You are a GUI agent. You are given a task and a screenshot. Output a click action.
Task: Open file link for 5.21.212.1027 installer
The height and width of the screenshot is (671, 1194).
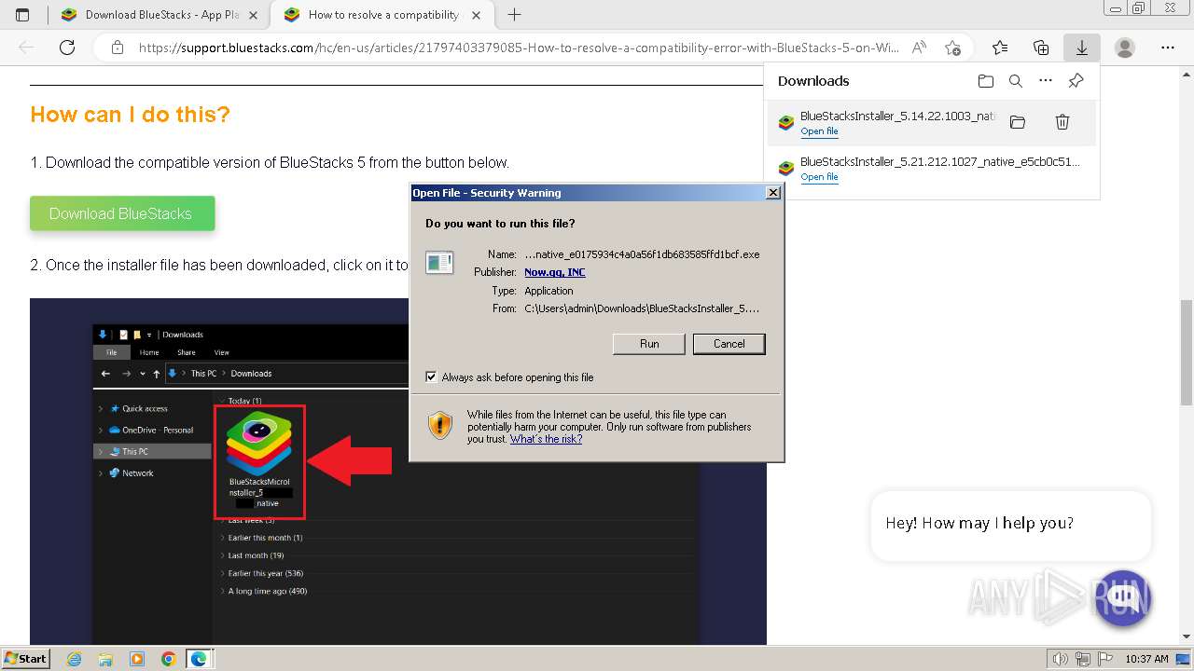(x=819, y=177)
